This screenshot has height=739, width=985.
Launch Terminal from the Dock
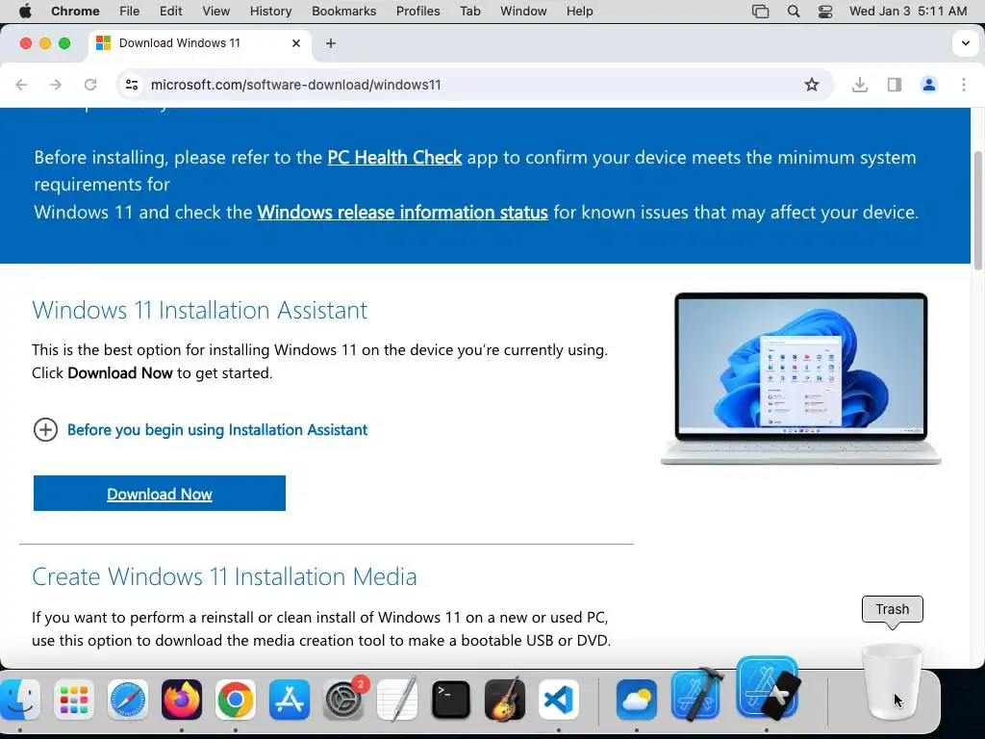point(451,700)
